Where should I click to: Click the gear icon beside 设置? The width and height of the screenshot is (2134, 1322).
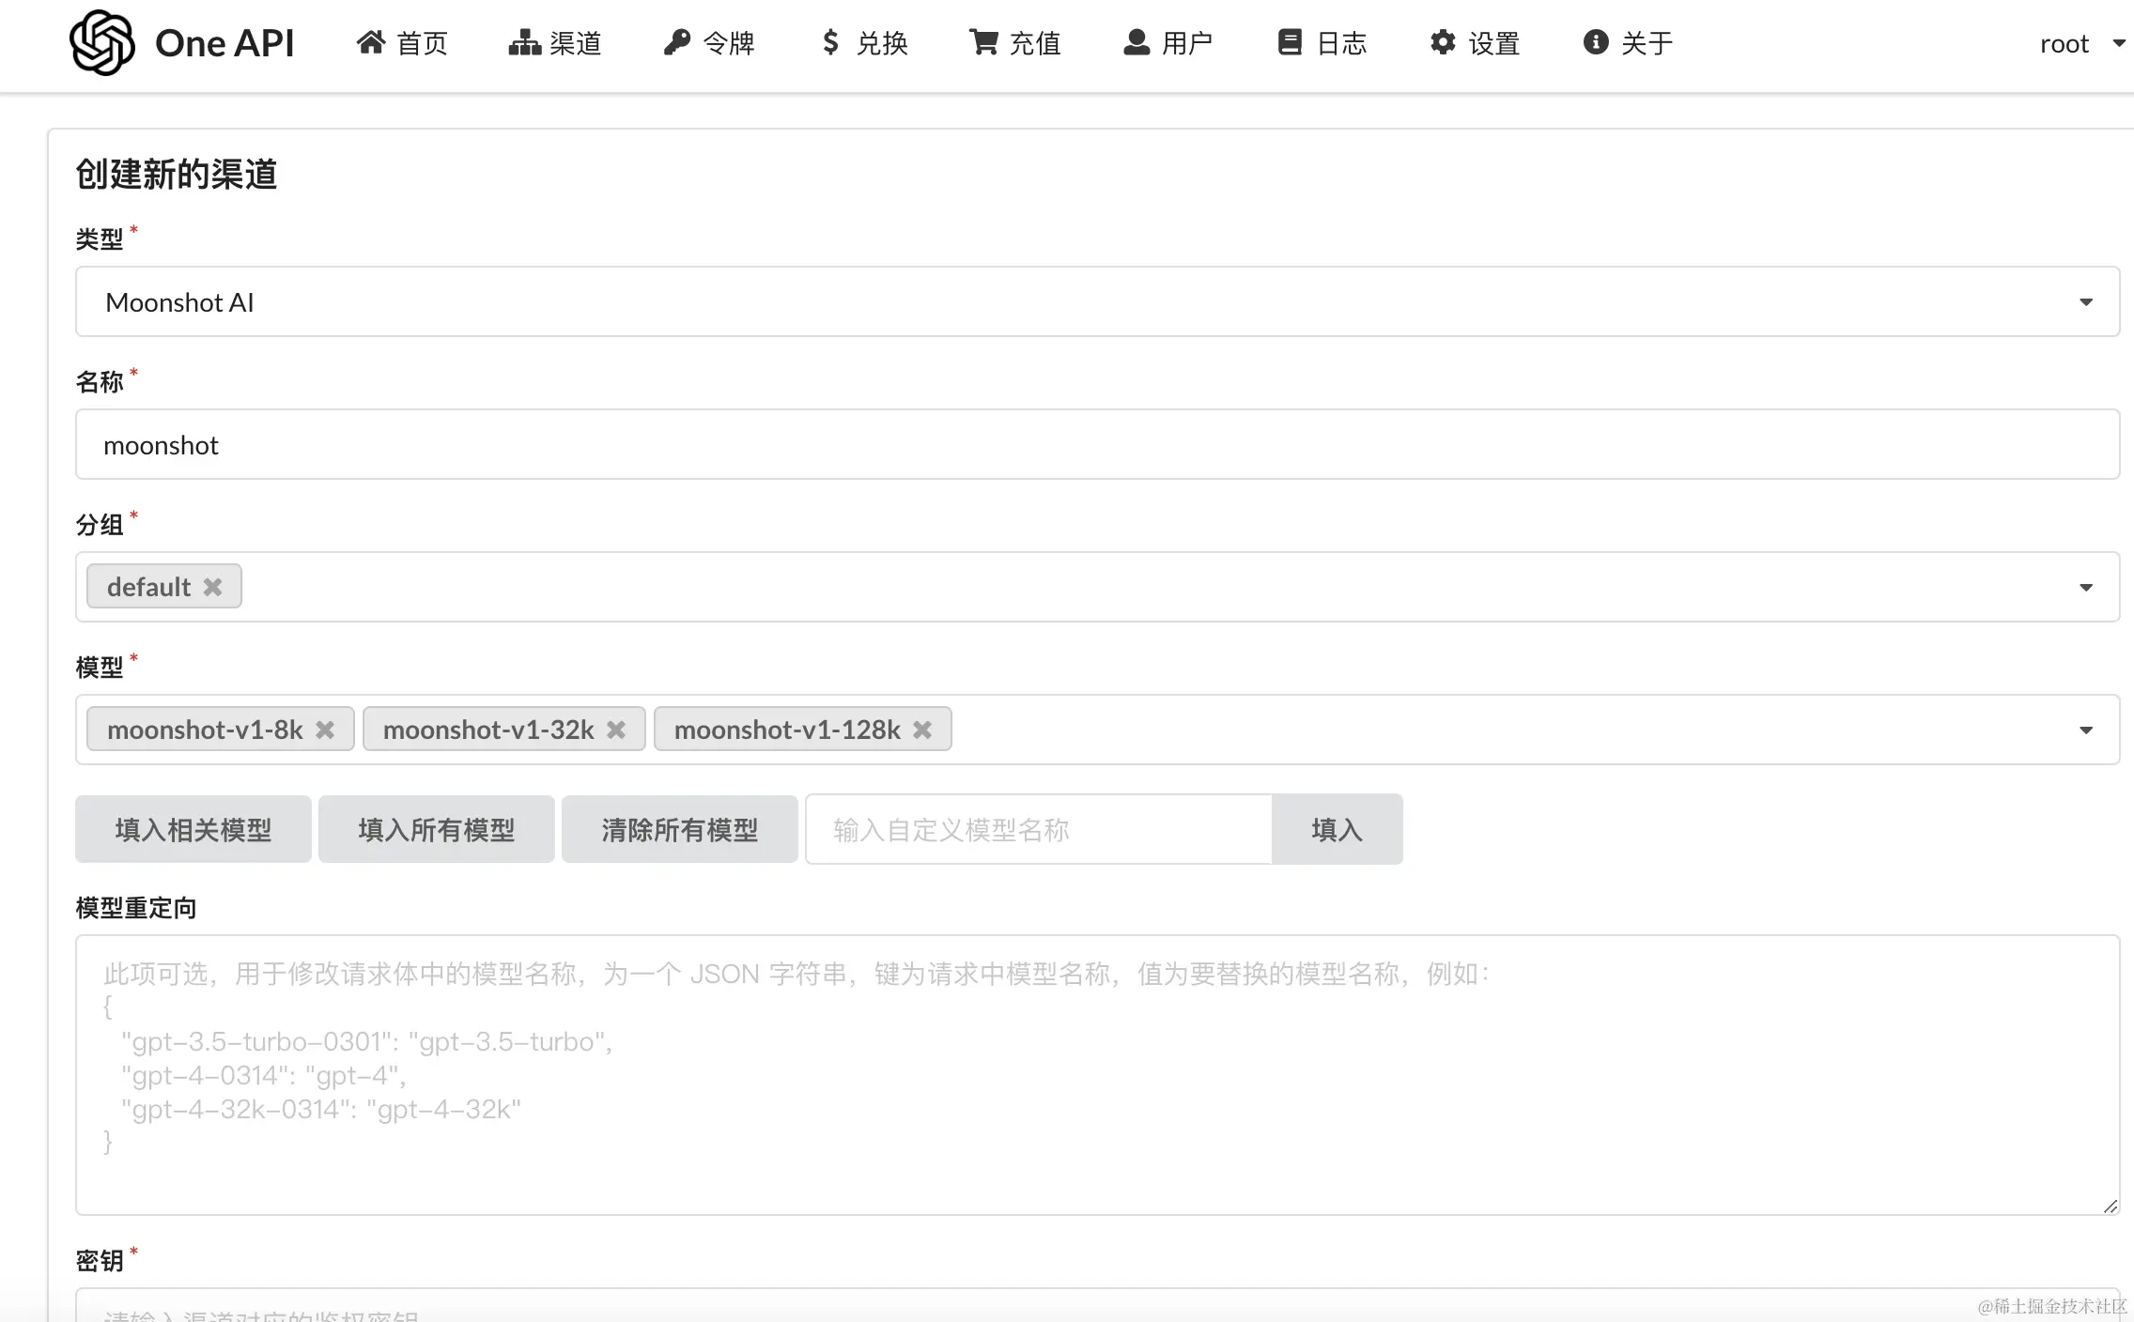[x=1443, y=42]
